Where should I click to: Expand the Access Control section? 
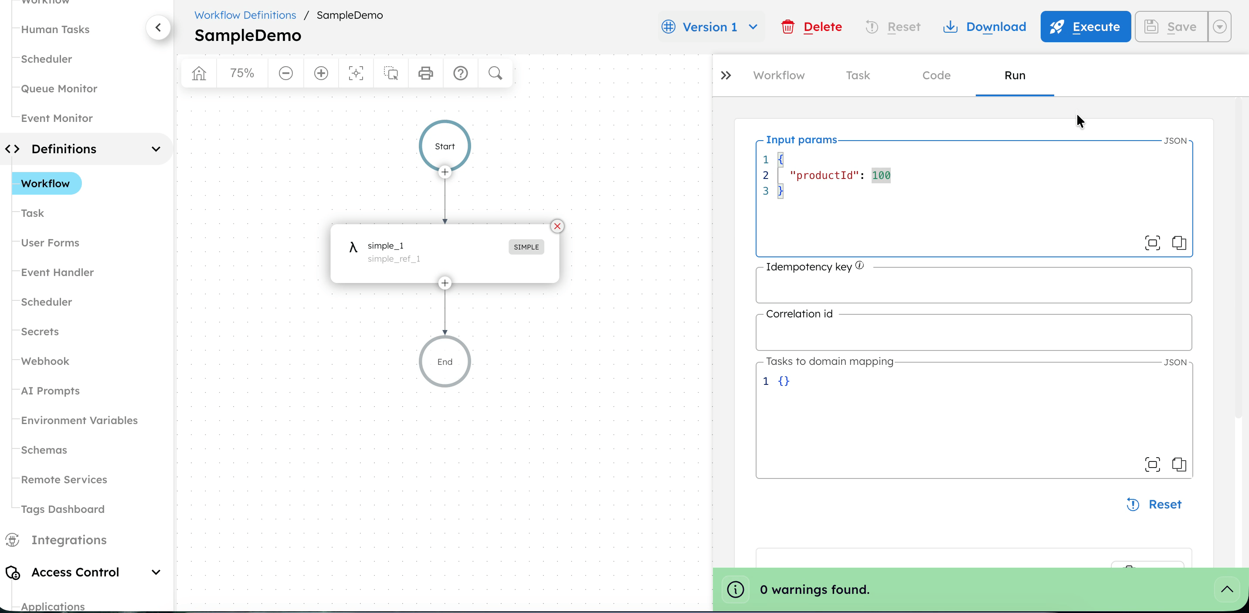[156, 572]
